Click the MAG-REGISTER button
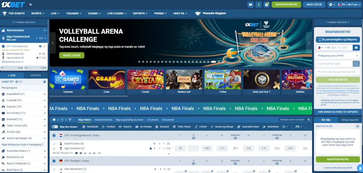363x173 pixels. pyautogui.click(x=338, y=80)
